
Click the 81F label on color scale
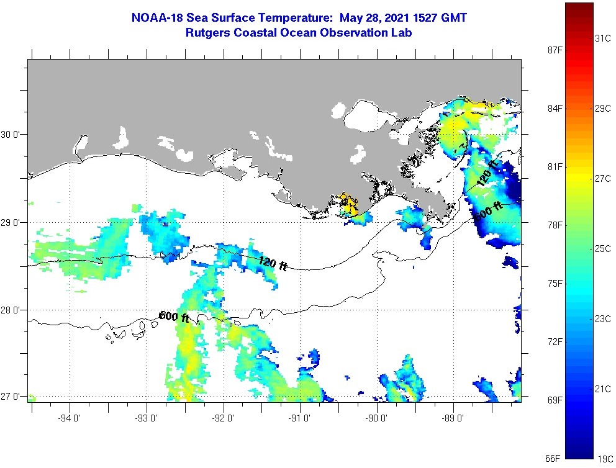pyautogui.click(x=555, y=167)
